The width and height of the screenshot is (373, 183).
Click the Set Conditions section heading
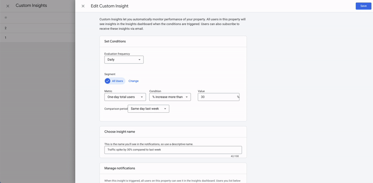[115, 41]
